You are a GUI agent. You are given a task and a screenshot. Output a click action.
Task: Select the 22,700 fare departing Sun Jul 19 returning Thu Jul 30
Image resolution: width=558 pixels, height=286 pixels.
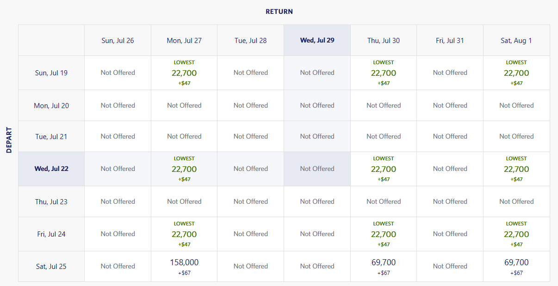point(383,73)
